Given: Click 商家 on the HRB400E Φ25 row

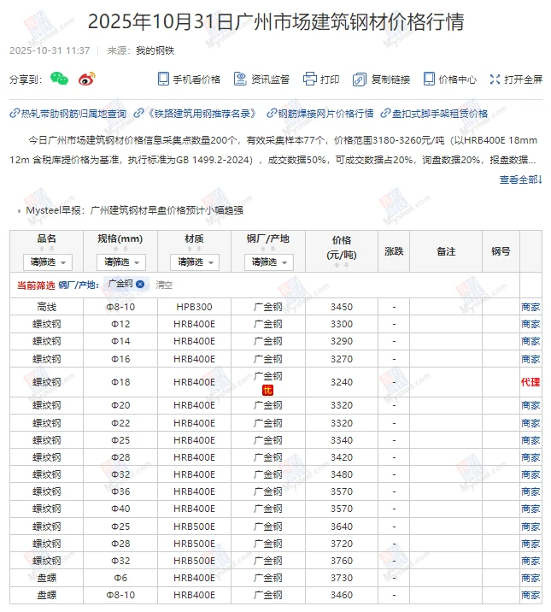Looking at the screenshot, I should (530, 440).
